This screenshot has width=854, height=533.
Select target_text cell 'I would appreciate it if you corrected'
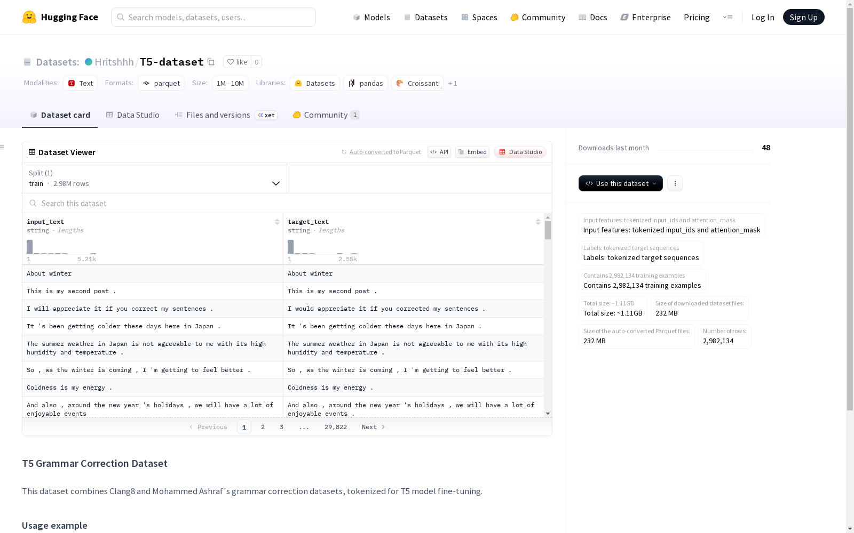[x=414, y=309]
